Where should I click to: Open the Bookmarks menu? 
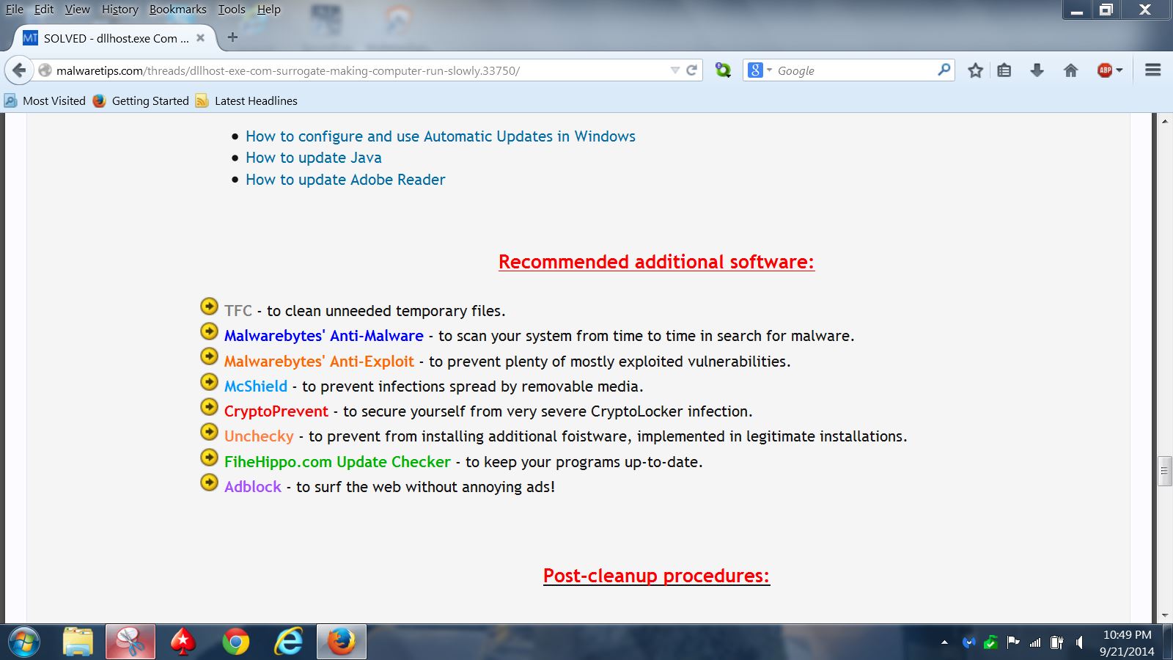point(178,10)
